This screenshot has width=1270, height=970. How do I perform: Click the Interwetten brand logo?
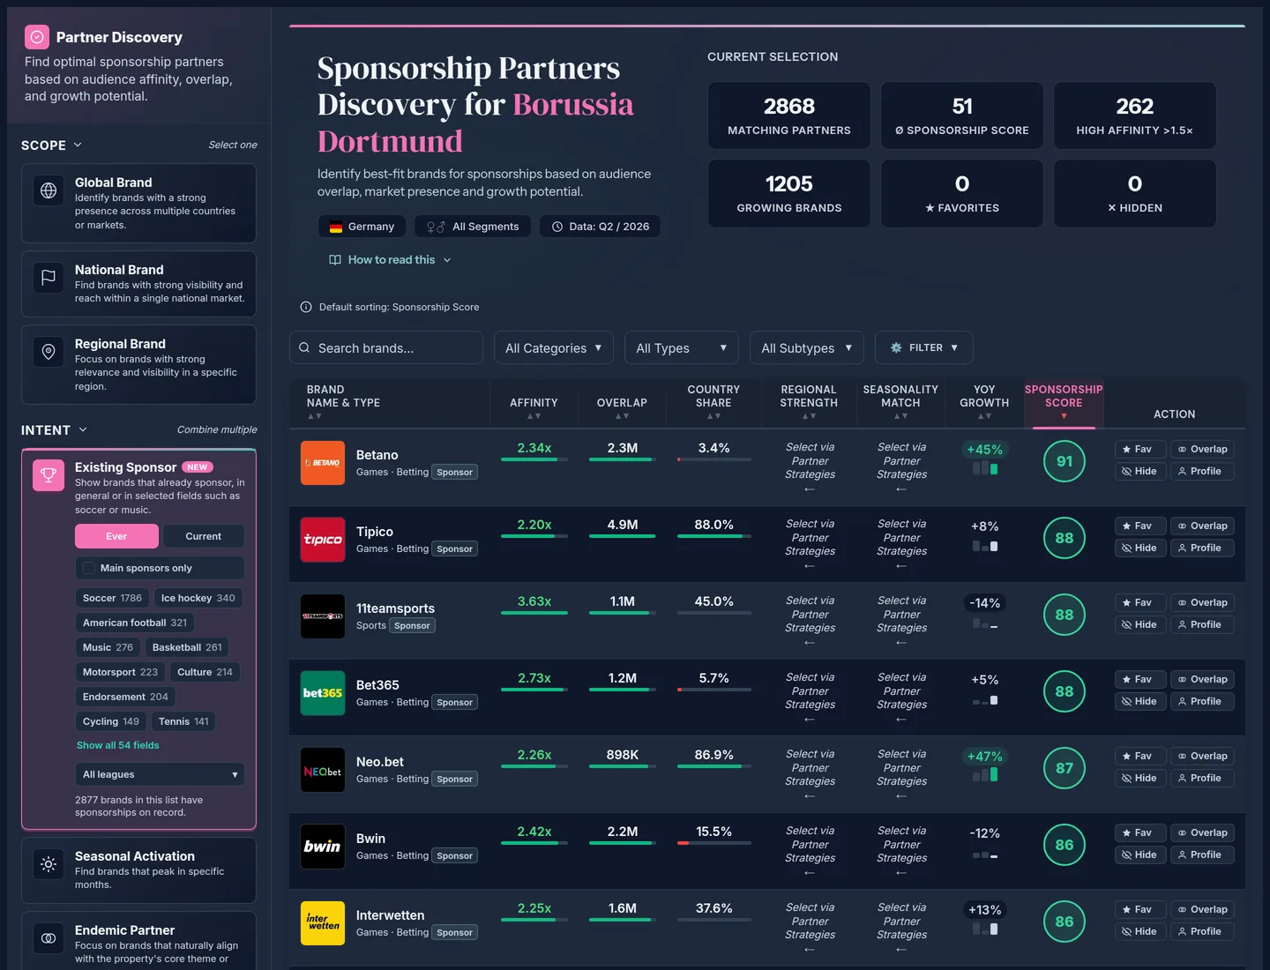[323, 923]
